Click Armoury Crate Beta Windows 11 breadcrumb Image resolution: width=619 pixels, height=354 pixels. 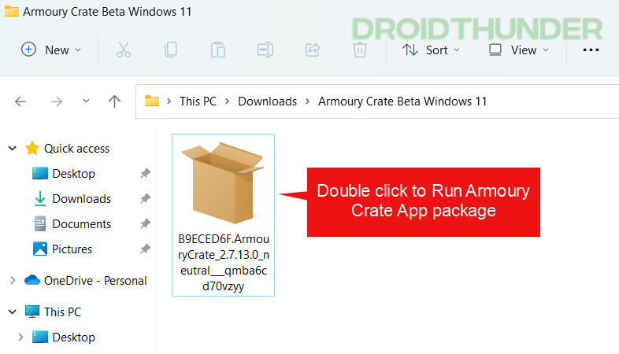click(402, 101)
